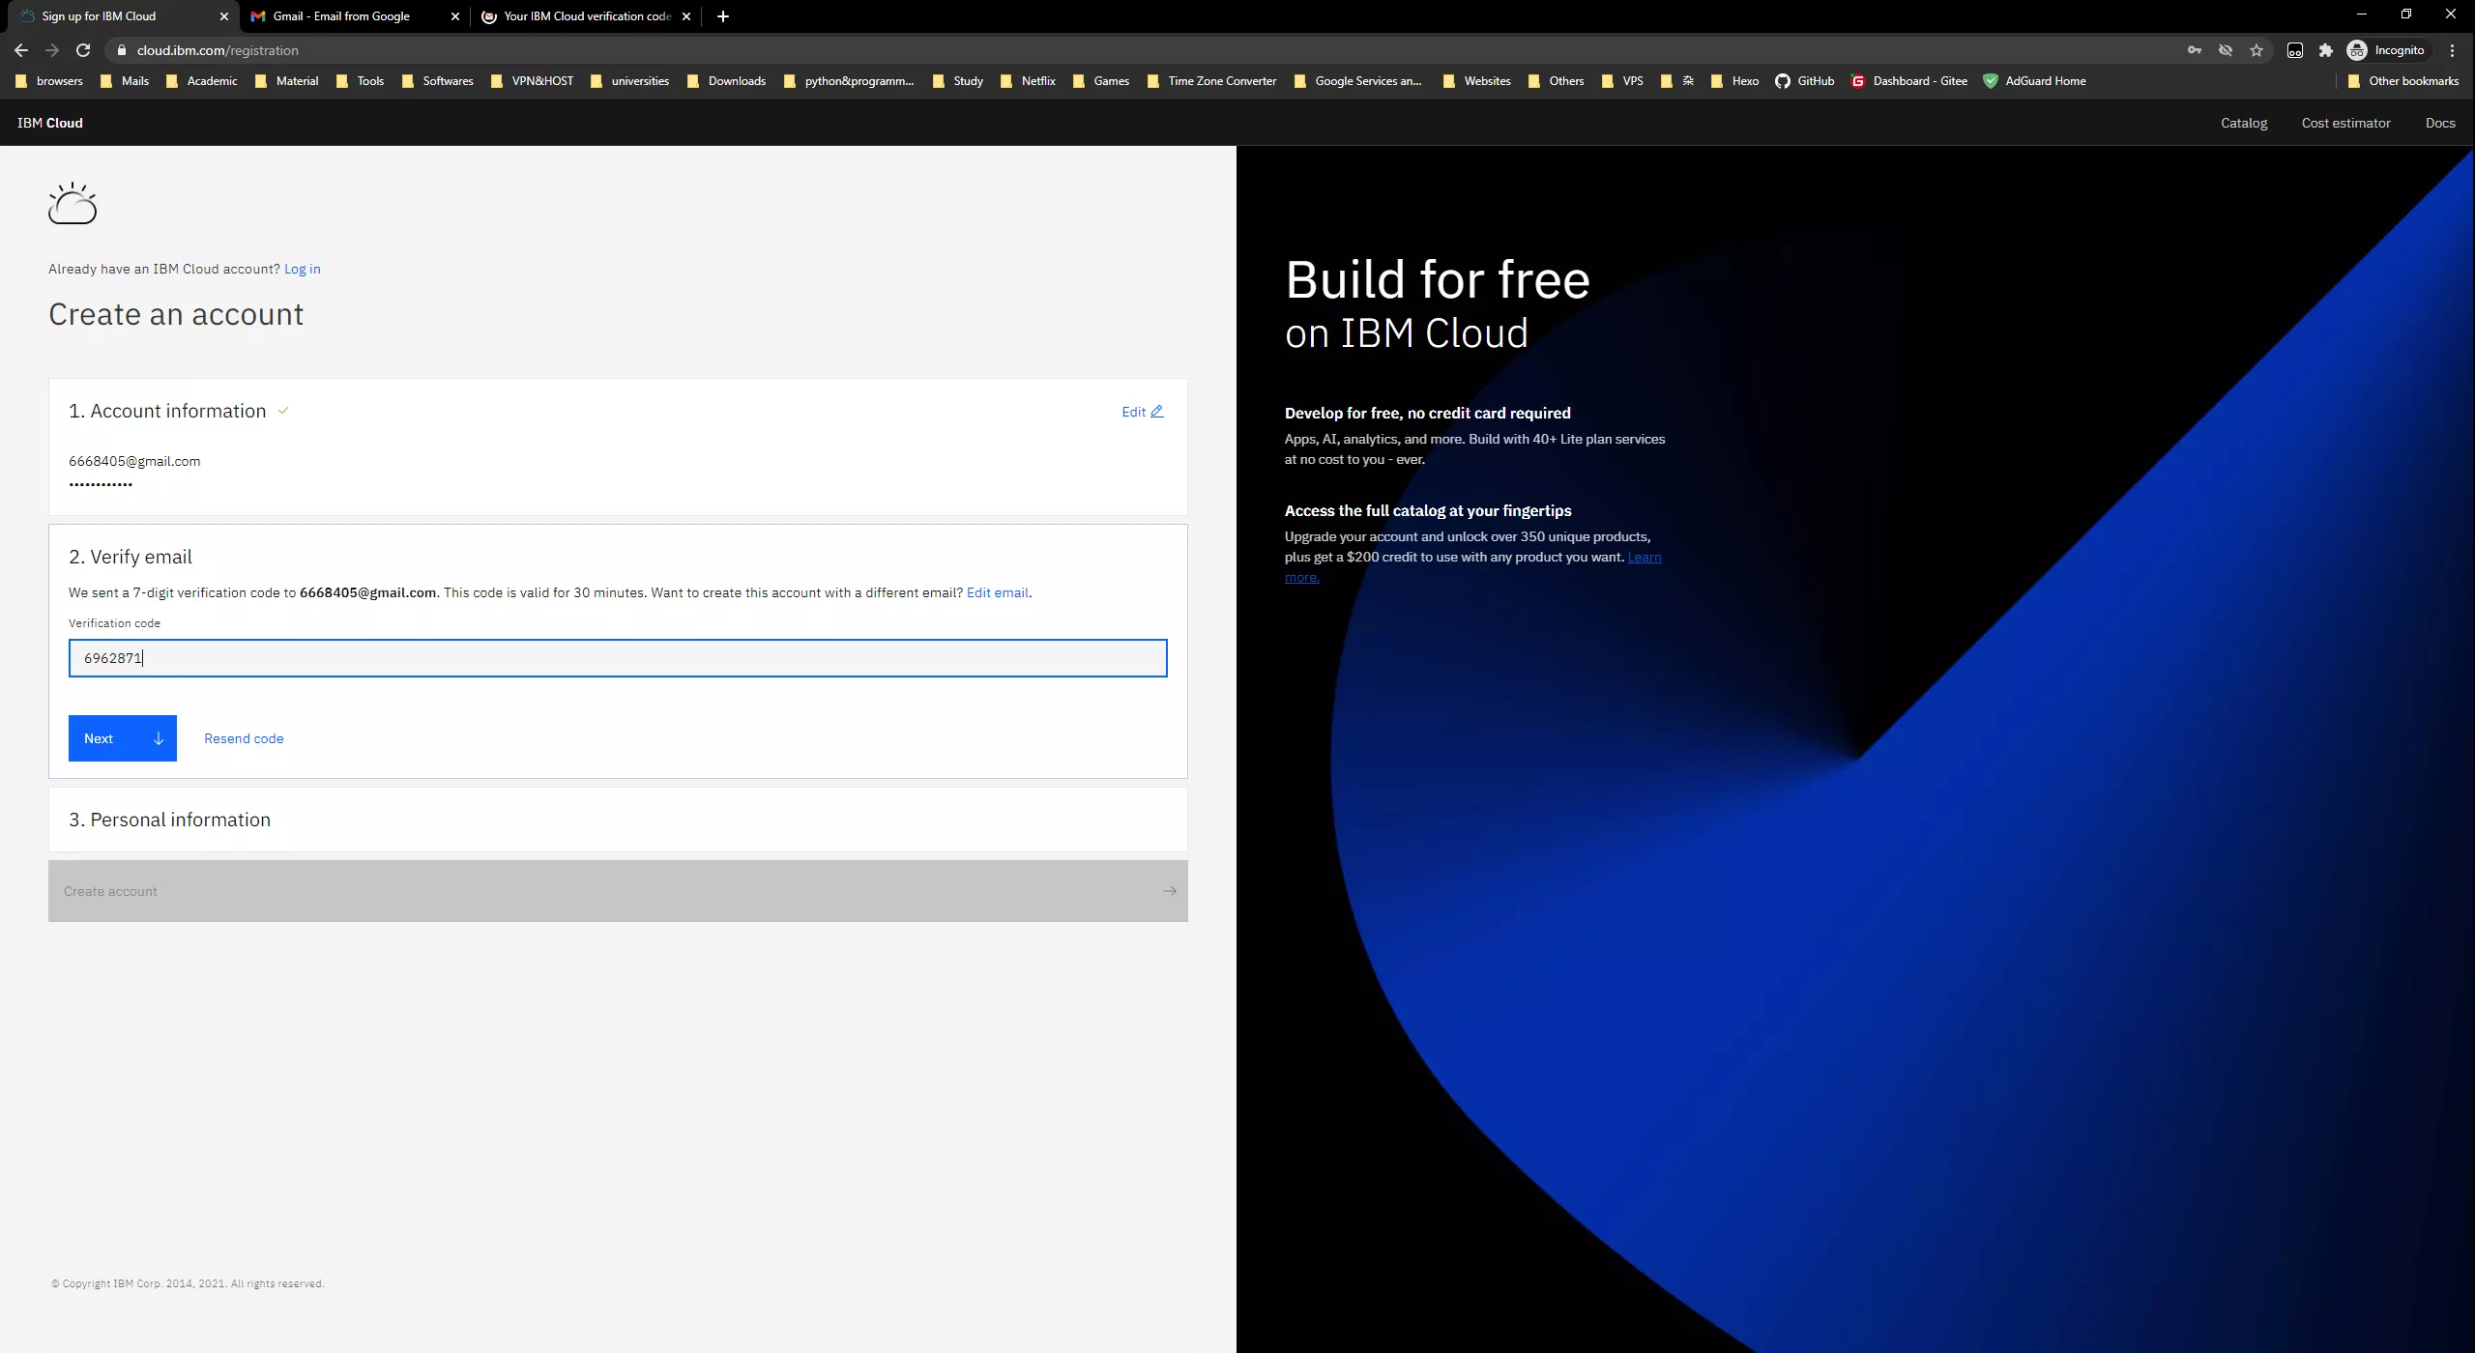Image resolution: width=2475 pixels, height=1353 pixels.
Task: Open the Netflix bookmark folder
Action: click(1028, 81)
